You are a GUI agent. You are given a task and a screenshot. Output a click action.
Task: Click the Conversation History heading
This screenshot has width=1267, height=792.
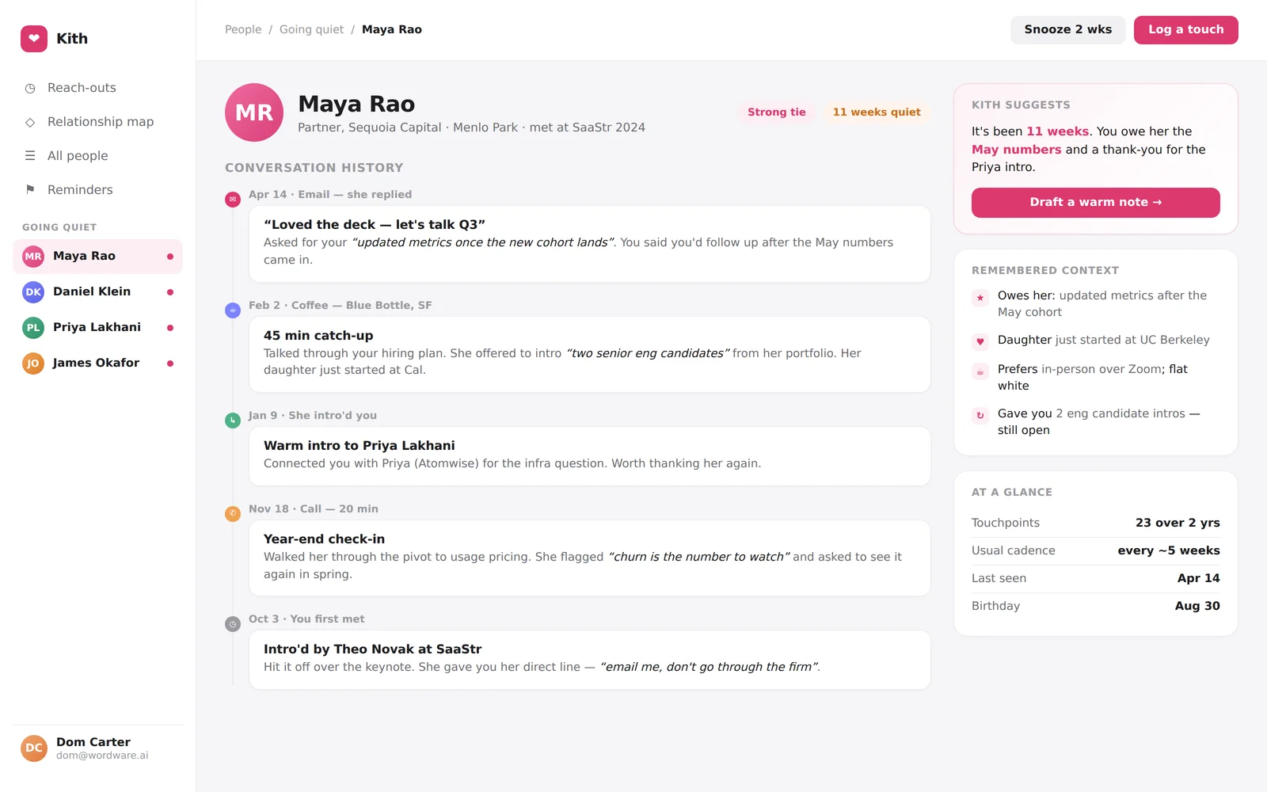(314, 168)
